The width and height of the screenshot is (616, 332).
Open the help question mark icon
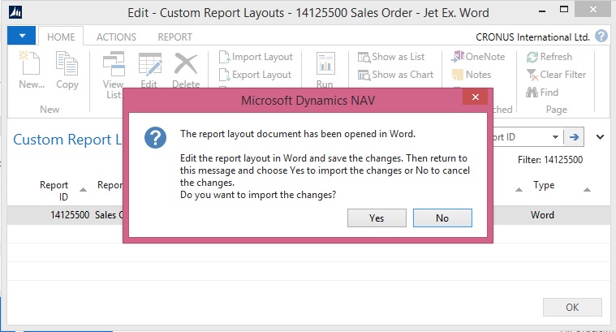pos(601,37)
